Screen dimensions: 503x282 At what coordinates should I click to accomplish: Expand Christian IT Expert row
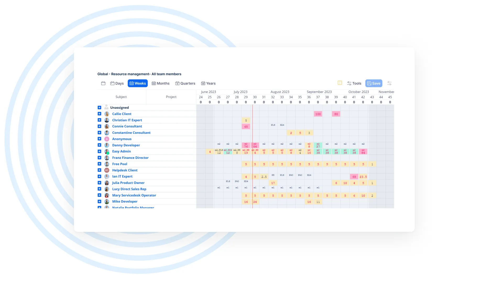(x=99, y=120)
